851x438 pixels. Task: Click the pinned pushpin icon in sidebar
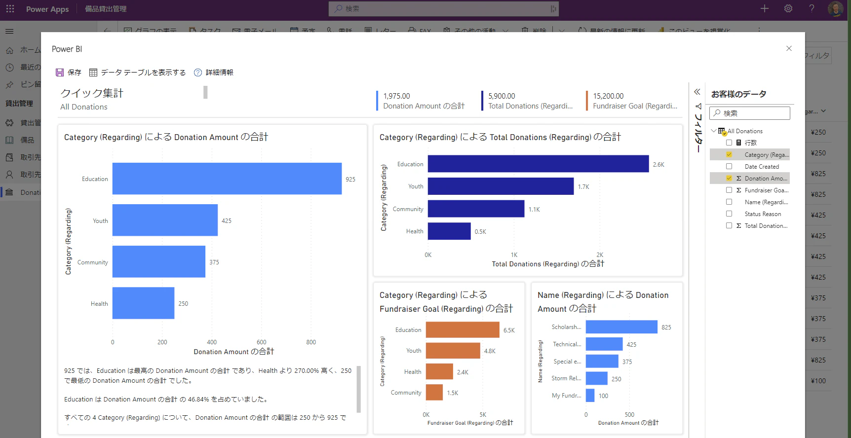(x=9, y=84)
